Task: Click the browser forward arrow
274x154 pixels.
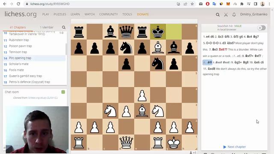Action: [12, 4]
